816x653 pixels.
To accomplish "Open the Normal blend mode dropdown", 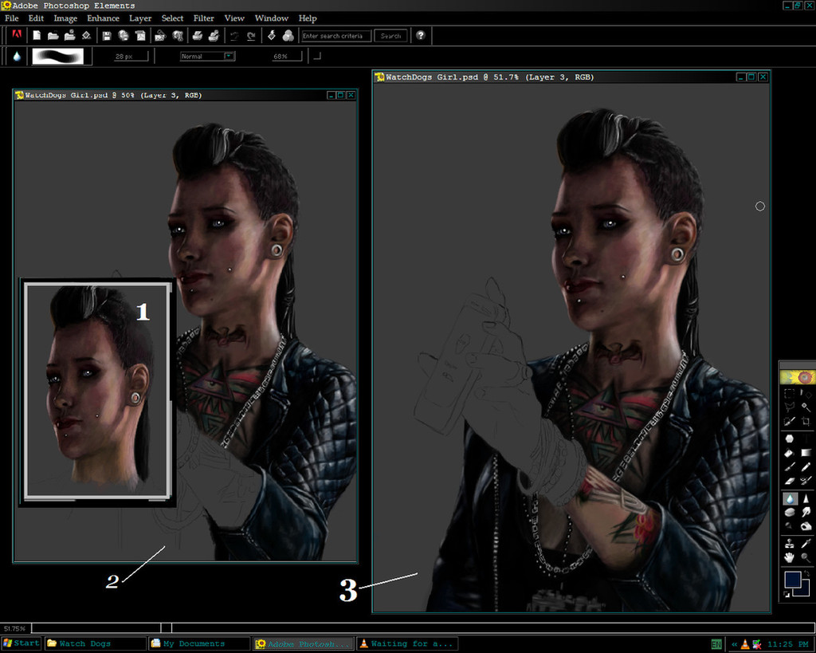I will point(208,56).
